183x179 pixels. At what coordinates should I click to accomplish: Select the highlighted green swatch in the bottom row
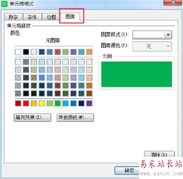[57, 103]
